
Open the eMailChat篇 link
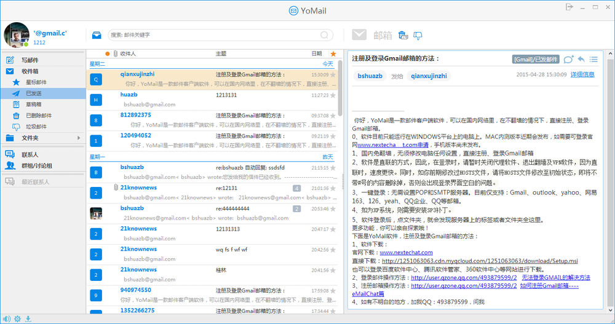coord(368,294)
